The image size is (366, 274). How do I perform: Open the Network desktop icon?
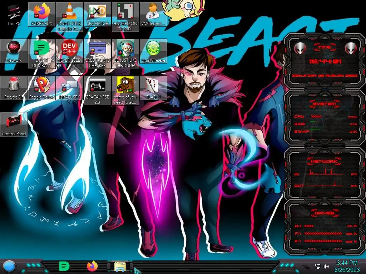tap(14, 51)
